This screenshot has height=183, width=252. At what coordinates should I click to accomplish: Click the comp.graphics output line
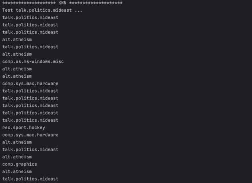point(20,164)
